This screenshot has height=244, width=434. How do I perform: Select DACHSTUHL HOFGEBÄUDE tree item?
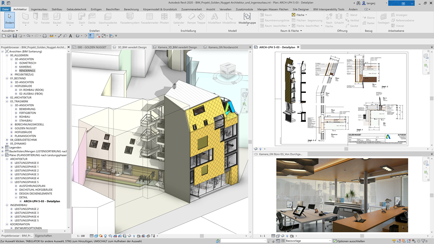(x=36, y=190)
